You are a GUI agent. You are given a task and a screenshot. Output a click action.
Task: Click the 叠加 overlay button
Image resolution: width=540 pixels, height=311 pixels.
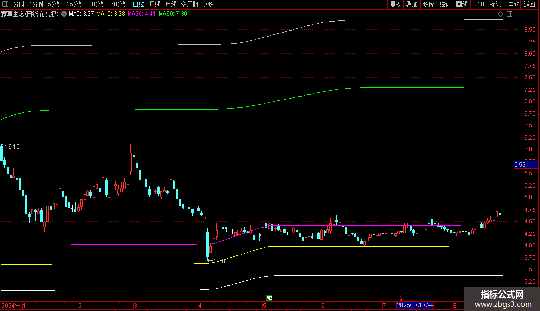coord(412,4)
